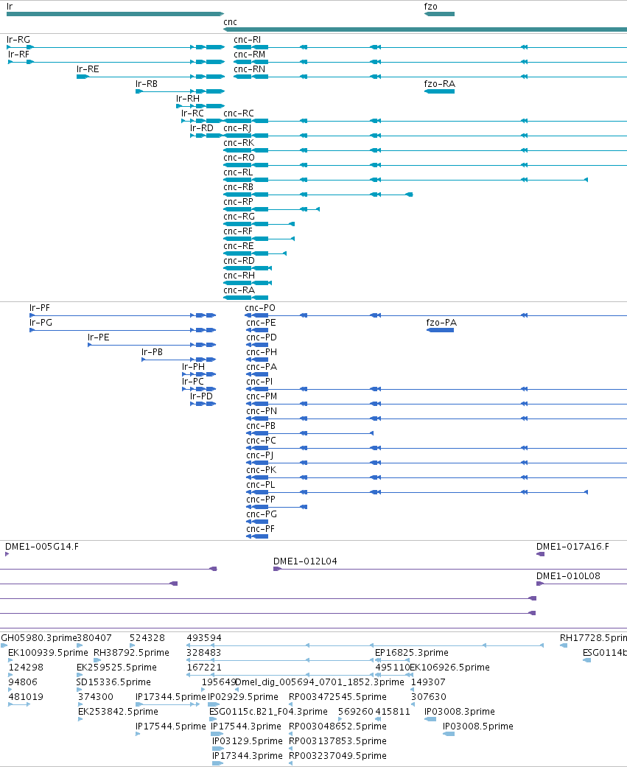Screen dimensions: 627x767
Task: Click the cnc-RJ transcript label
Action: click(237, 127)
